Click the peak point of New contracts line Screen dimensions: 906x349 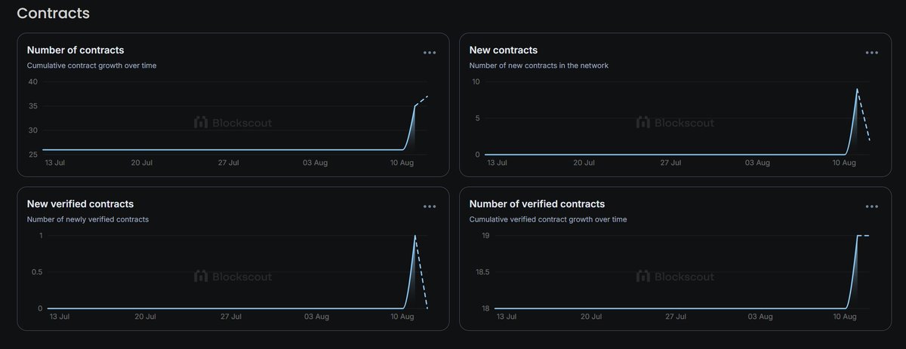click(857, 89)
